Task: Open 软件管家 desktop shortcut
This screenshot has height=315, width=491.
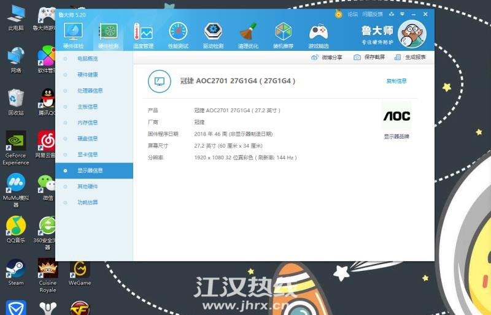Action: click(x=47, y=59)
